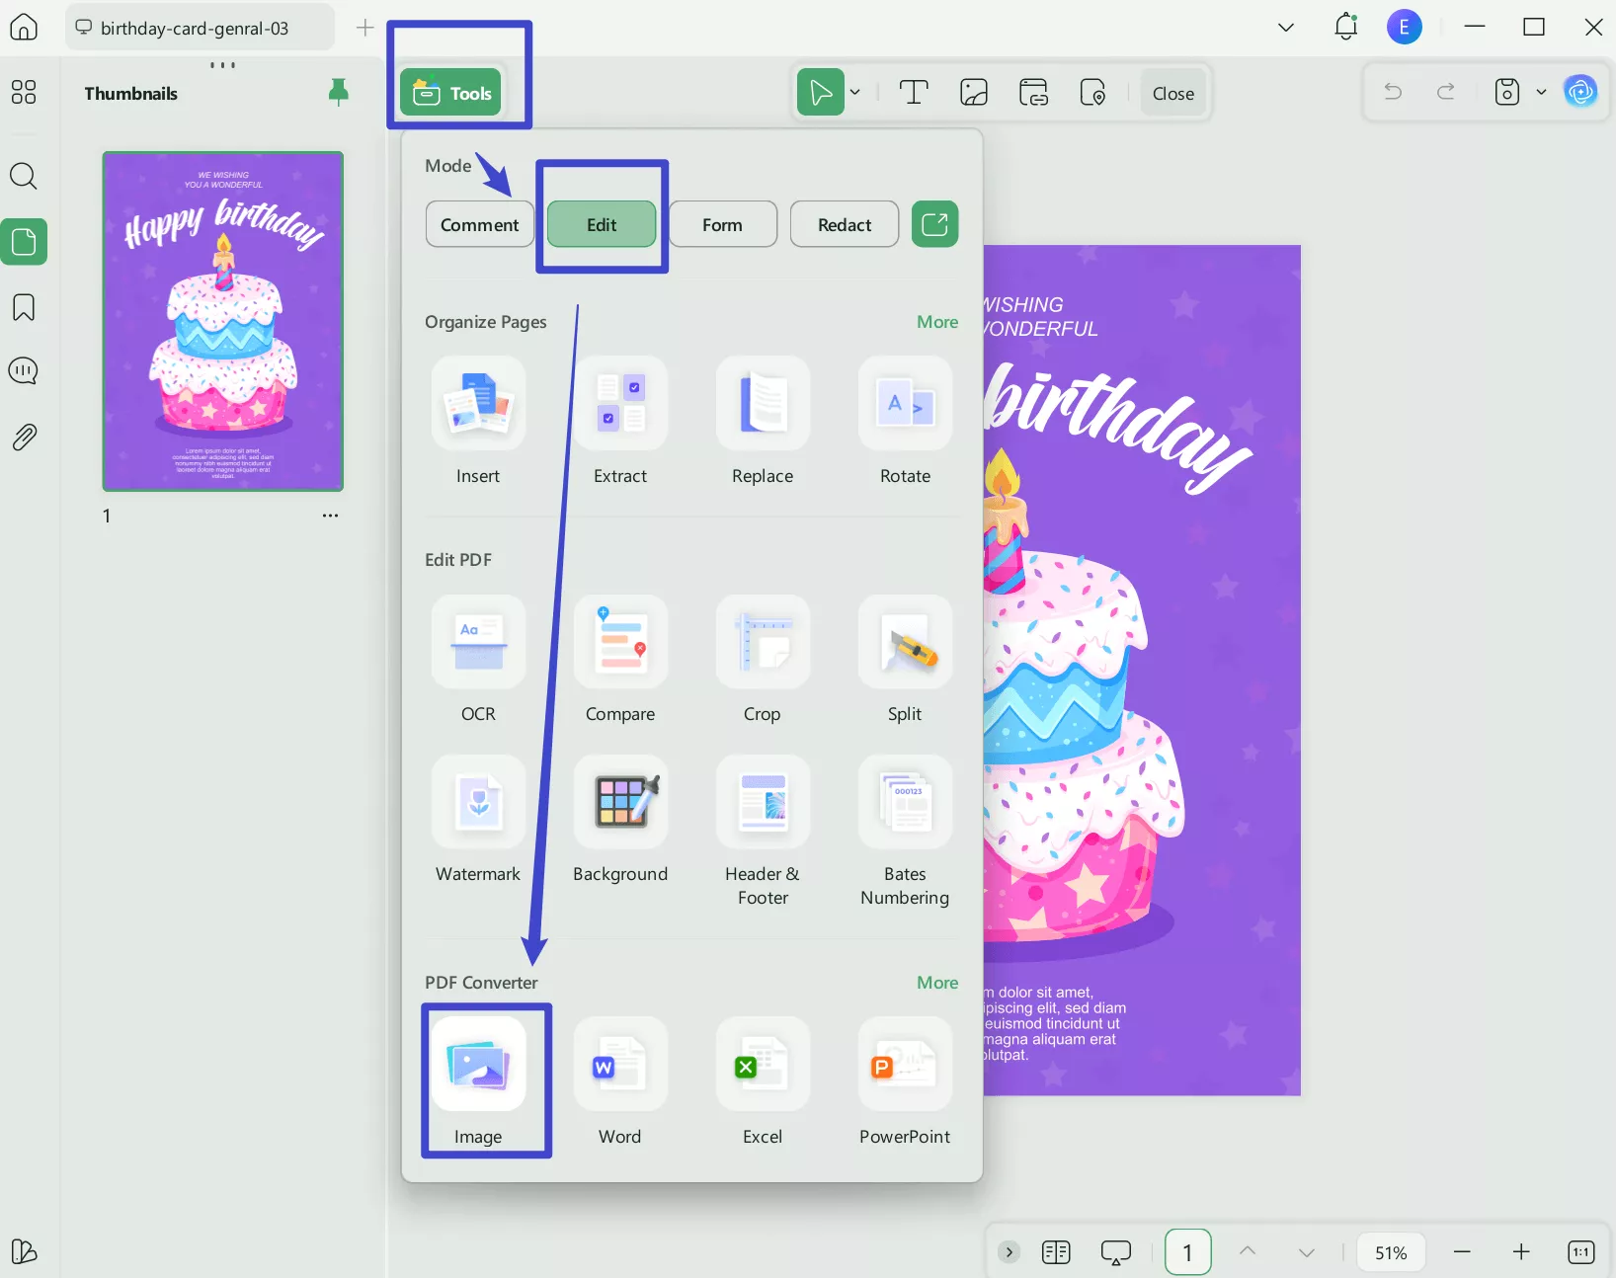Screen dimensions: 1616x1278
Task: Open the birthday-card-genral-03 tab
Action: [x=201, y=28]
